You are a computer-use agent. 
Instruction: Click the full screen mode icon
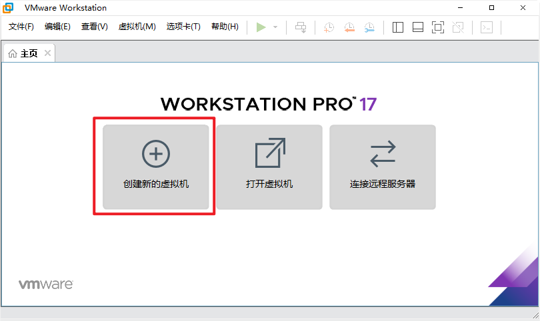438,27
